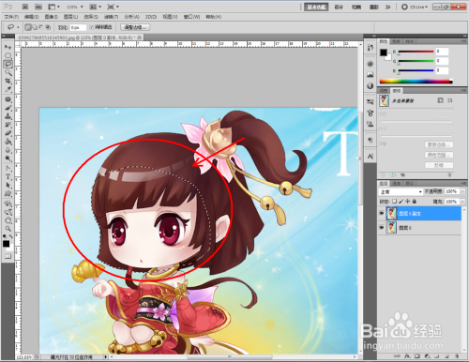Viewport: 469px width, 362px height.
Task: Open the Brush presets icon in dock
Action: [x=371, y=101]
